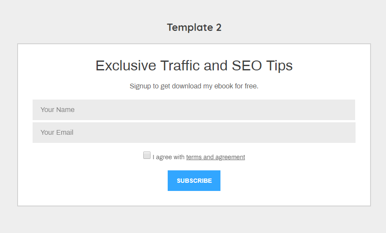
Task: Click the word "Signup" in the subtitle
Action: [140, 86]
